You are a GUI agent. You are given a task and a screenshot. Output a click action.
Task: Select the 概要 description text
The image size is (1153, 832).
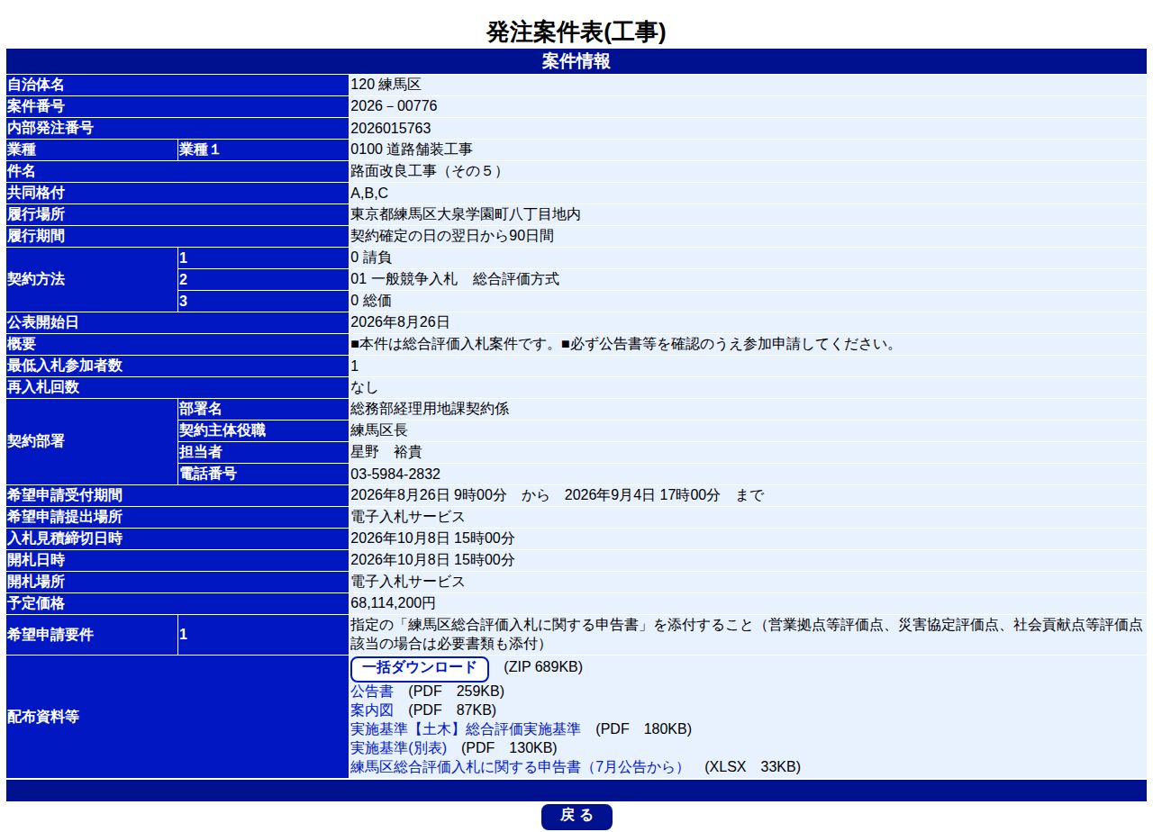tap(623, 344)
